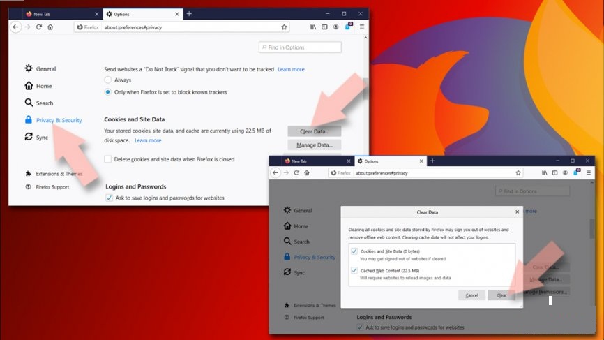Click 'Find in Options' field in upper-left window
604x340 pixels.
pyautogui.click(x=300, y=47)
